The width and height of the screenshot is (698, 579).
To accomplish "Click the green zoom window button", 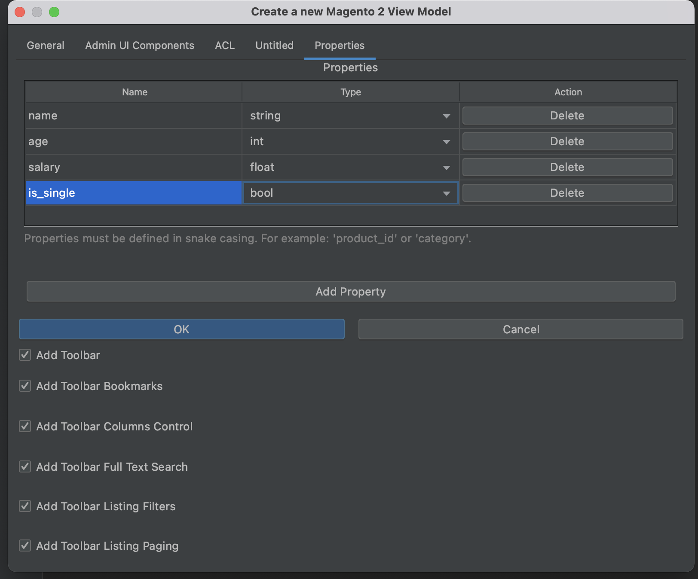I will 54,12.
